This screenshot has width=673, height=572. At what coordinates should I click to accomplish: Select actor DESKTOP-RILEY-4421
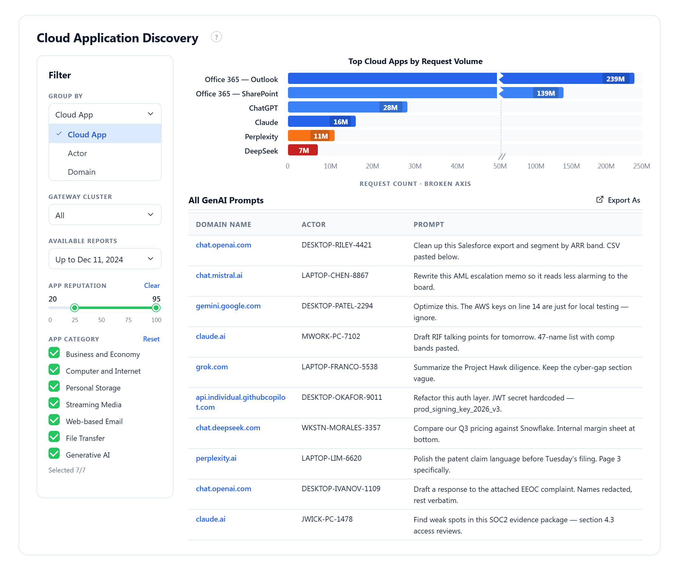pyautogui.click(x=336, y=245)
